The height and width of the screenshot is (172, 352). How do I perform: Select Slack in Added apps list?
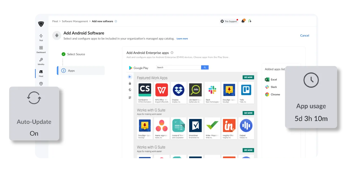[x=271, y=87]
